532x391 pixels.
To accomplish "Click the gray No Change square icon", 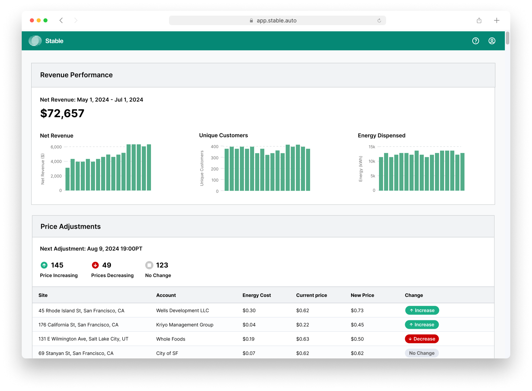I will [149, 265].
